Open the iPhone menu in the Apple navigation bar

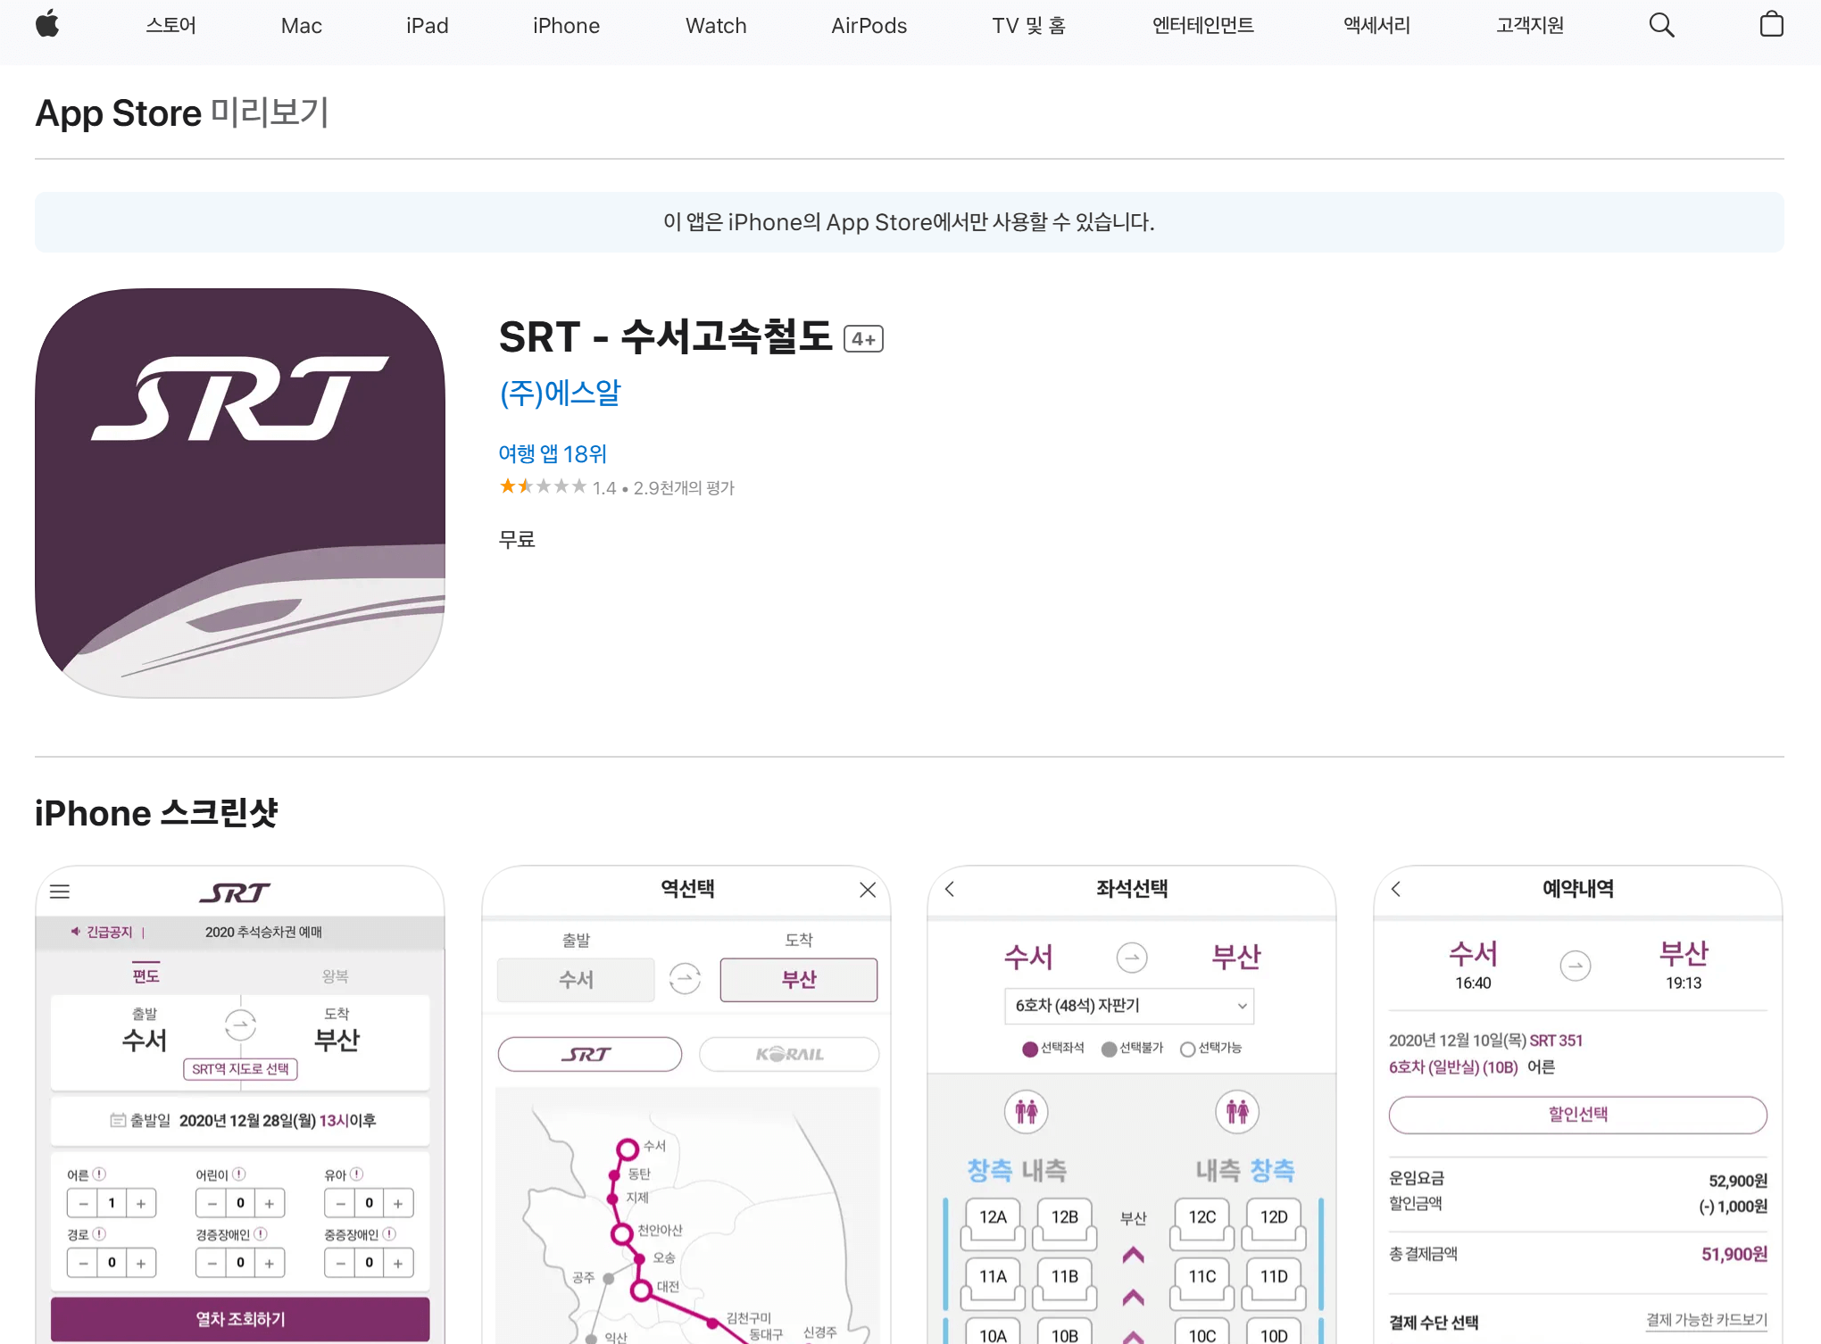[565, 25]
